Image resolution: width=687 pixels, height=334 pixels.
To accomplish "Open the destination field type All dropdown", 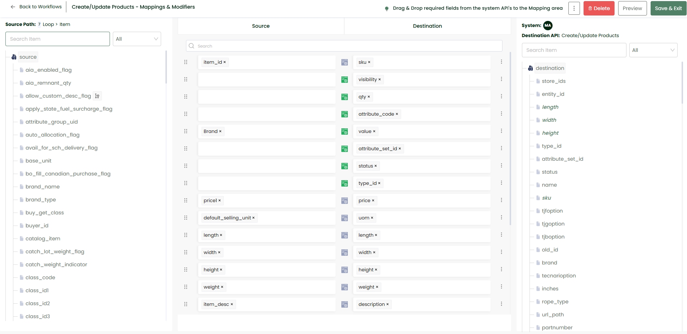I will pos(653,50).
